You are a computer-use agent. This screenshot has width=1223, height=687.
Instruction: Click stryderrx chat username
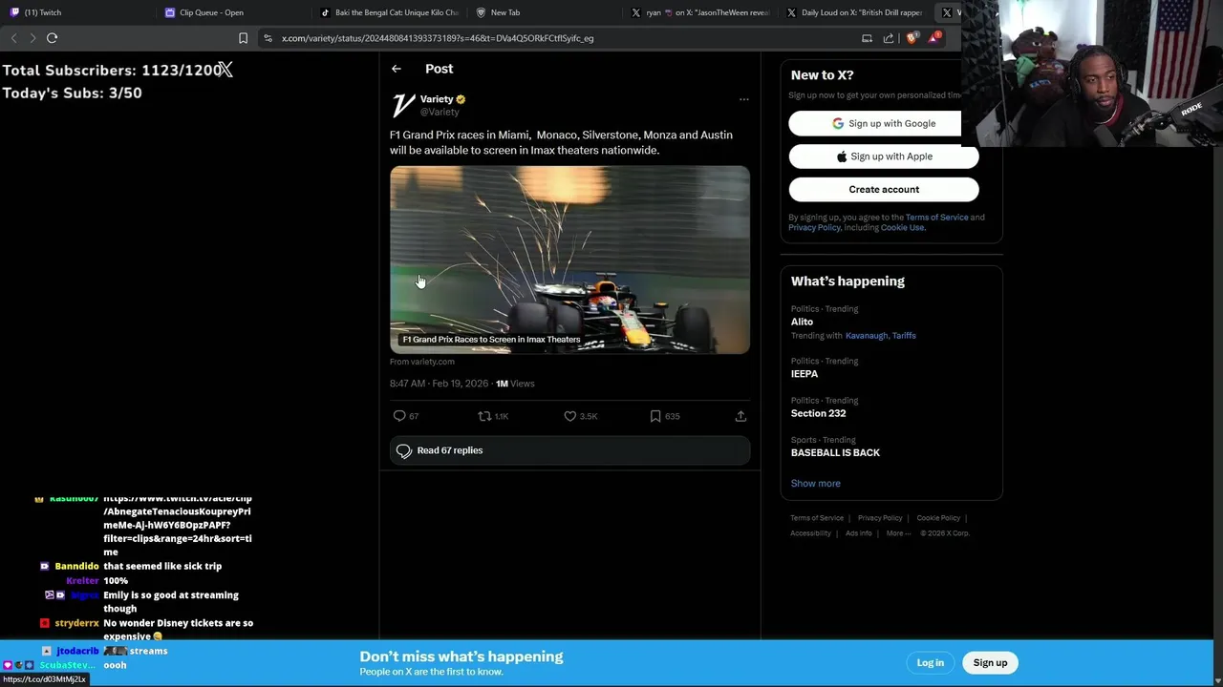coord(76,623)
